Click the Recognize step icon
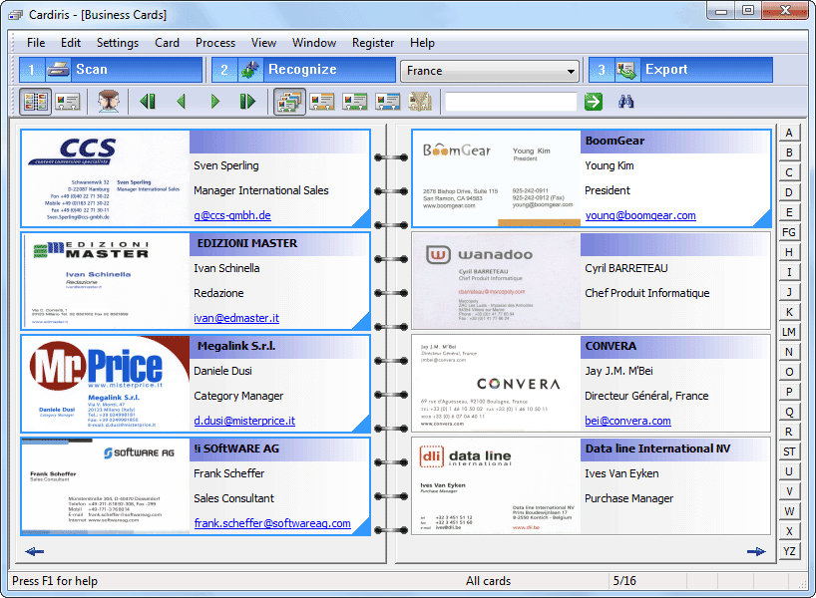The height and width of the screenshot is (598, 816). click(x=250, y=70)
